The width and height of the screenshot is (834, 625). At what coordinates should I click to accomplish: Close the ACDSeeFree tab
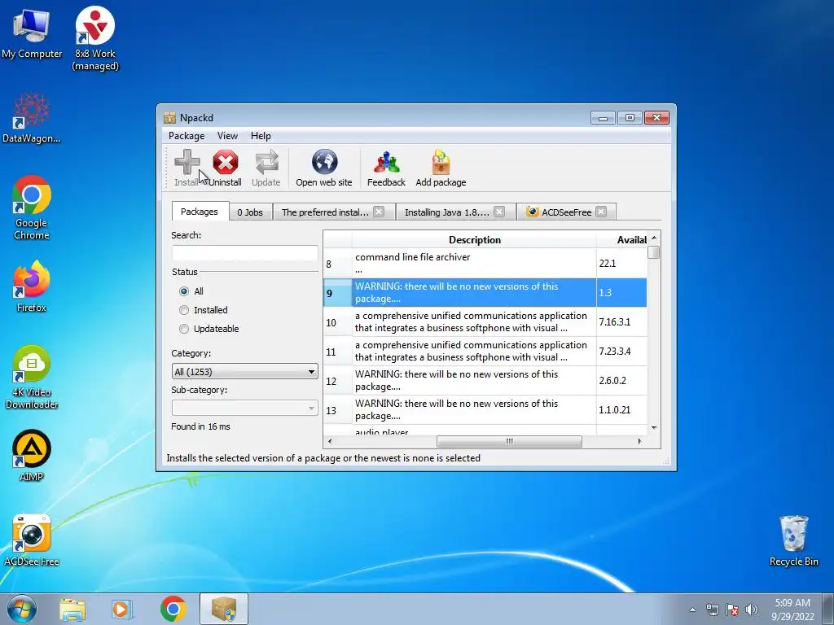pos(601,212)
